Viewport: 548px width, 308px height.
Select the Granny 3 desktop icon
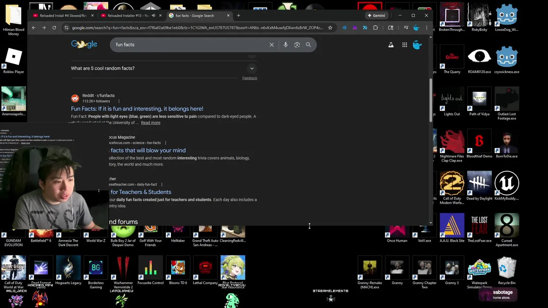point(452,270)
